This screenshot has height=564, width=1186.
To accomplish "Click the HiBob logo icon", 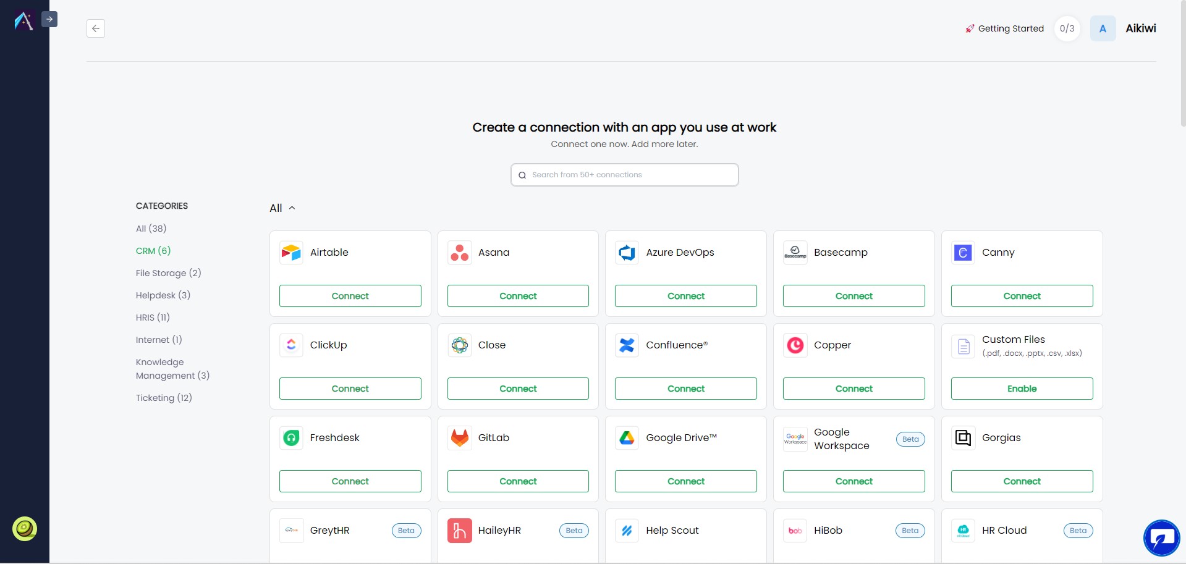I will [x=795, y=531].
